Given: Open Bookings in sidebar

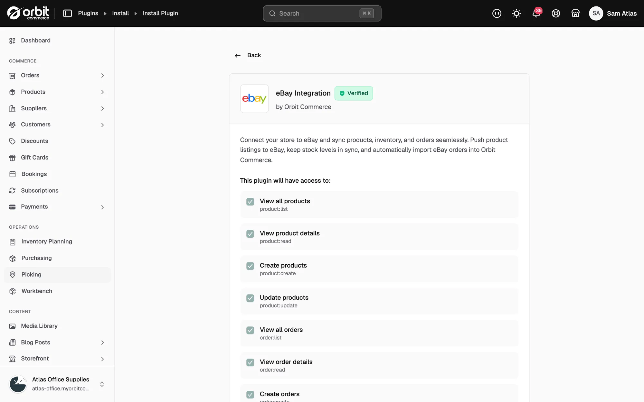Looking at the screenshot, I should [57, 174].
